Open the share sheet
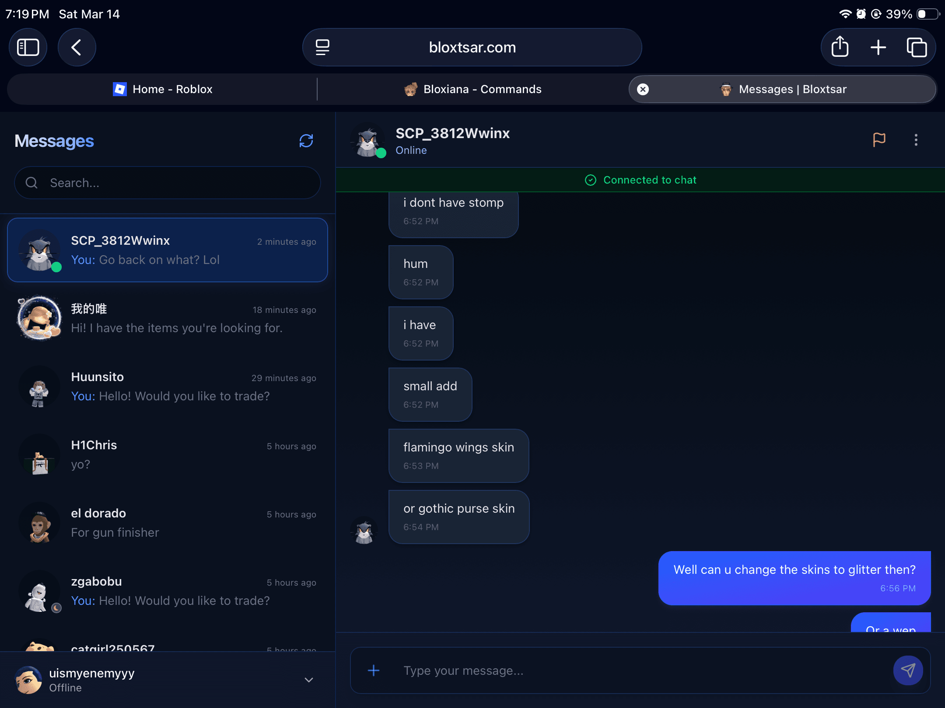Screen dimensions: 945x708 [840, 47]
